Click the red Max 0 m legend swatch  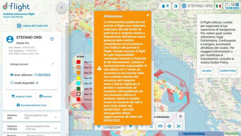click(x=78, y=62)
